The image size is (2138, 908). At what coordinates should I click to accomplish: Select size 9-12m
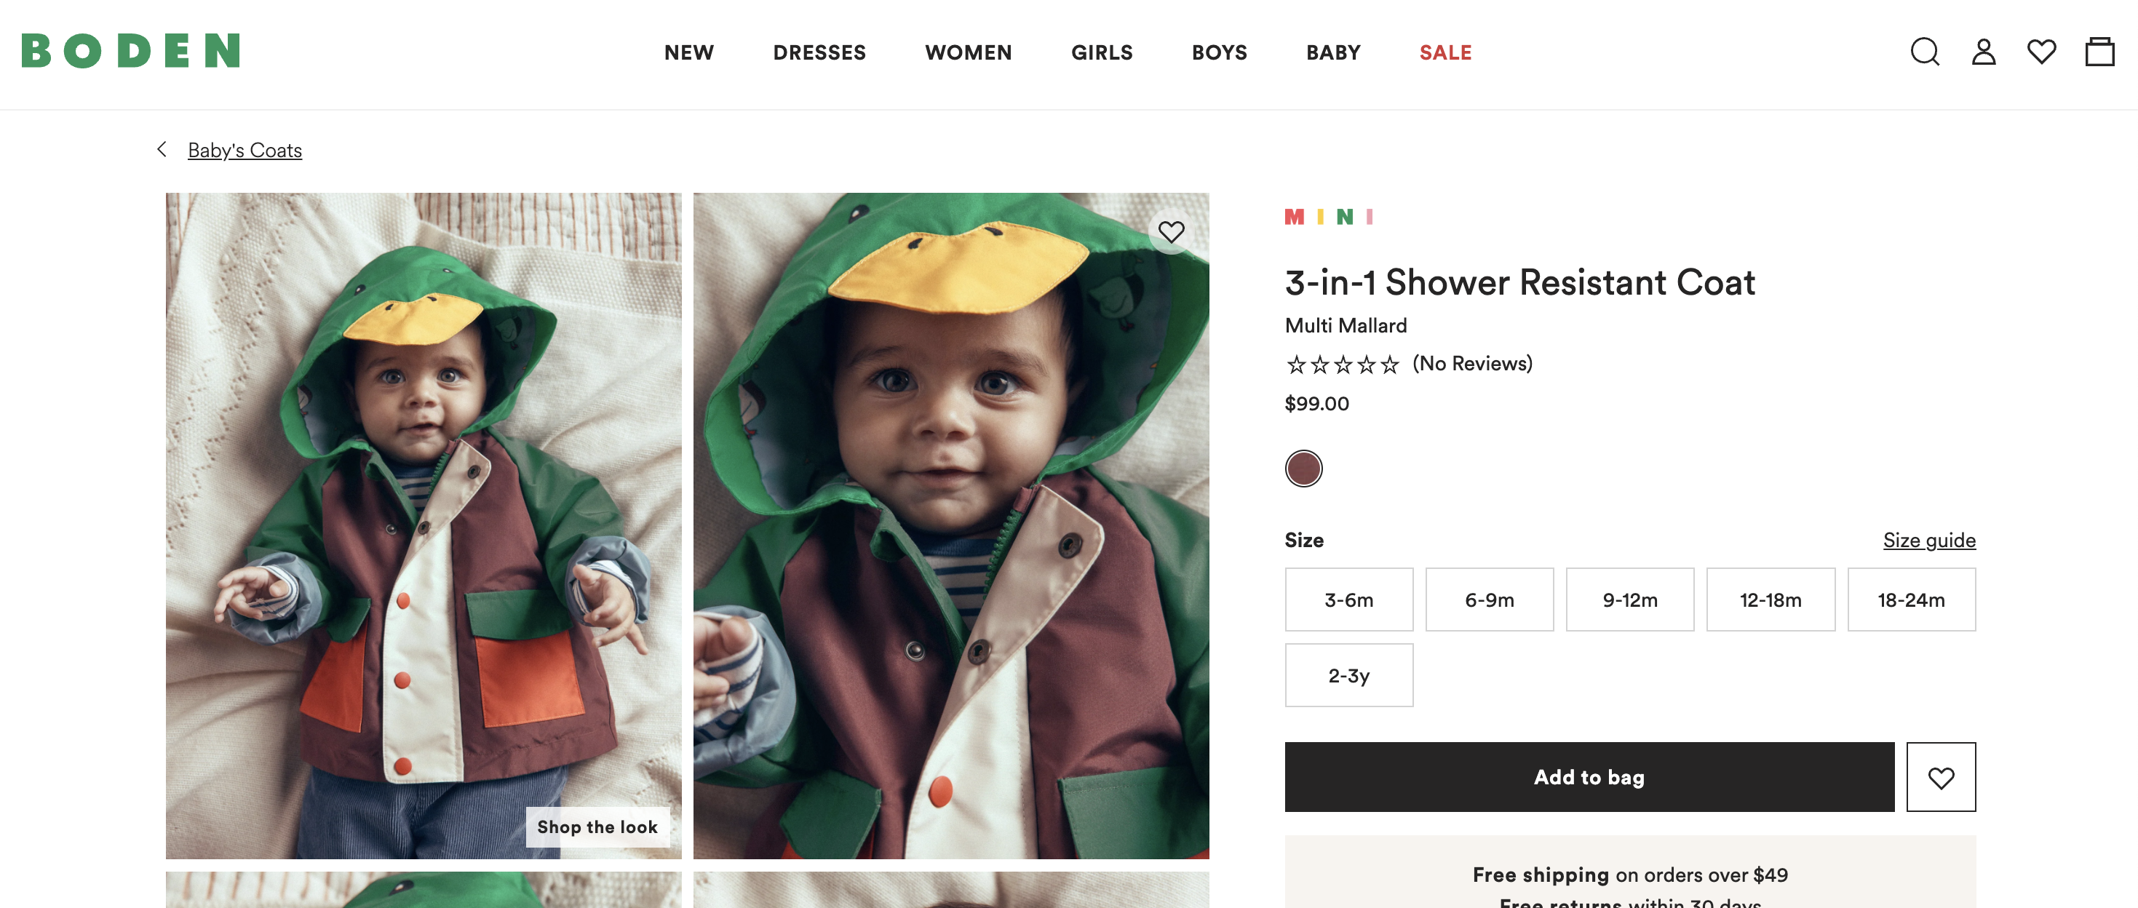click(1629, 600)
